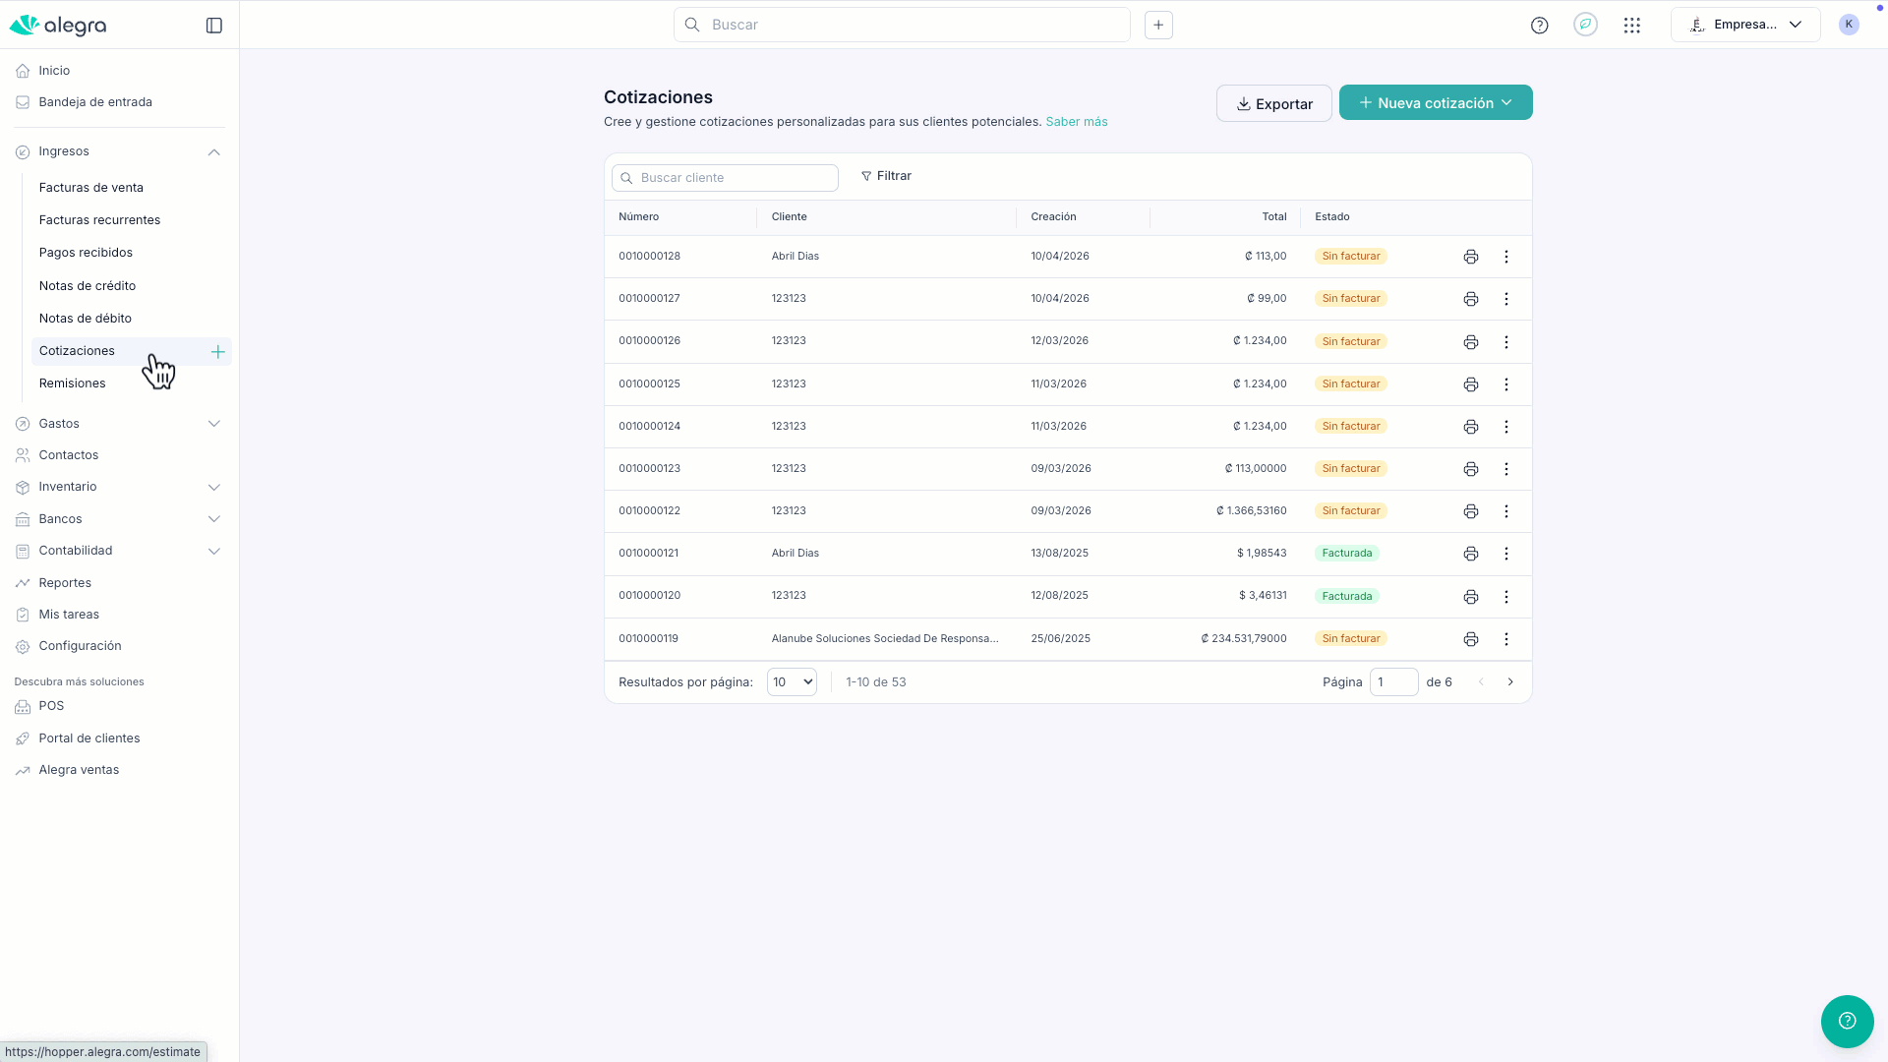Viewport: 1888px width, 1062px height.
Task: Click the Exportar button
Action: coord(1273,103)
